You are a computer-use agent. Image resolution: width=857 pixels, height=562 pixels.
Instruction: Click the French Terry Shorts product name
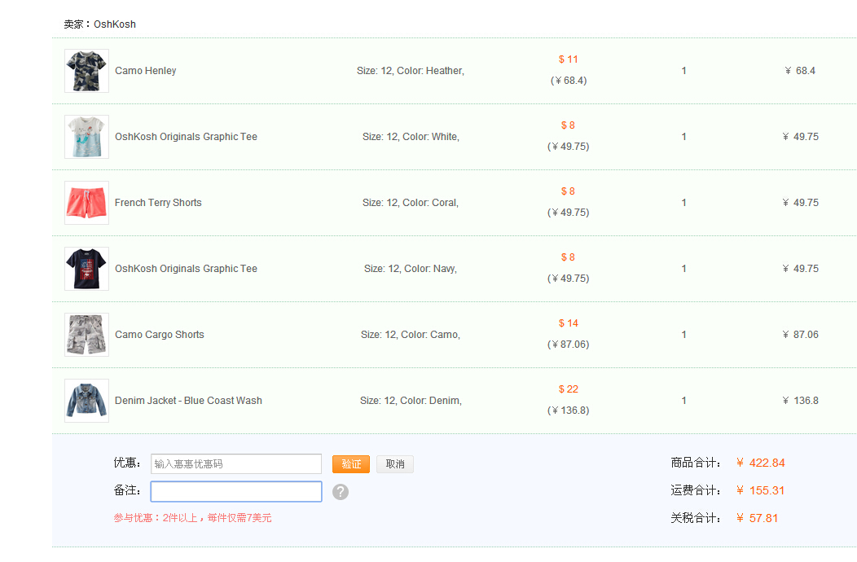(158, 203)
